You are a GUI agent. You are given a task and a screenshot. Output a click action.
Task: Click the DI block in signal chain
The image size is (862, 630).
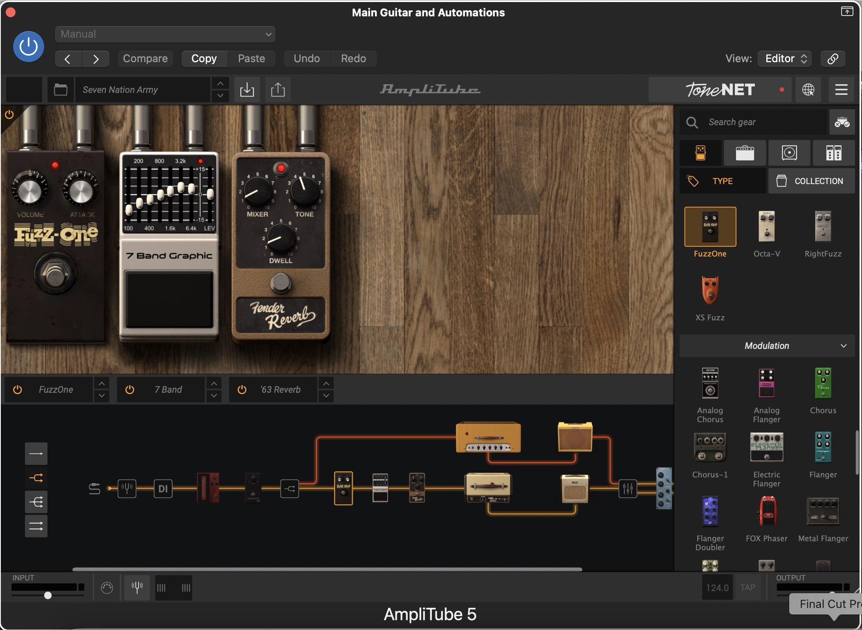point(163,489)
